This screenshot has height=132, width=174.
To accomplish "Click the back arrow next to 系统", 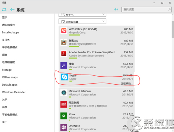I will point(12,9).
